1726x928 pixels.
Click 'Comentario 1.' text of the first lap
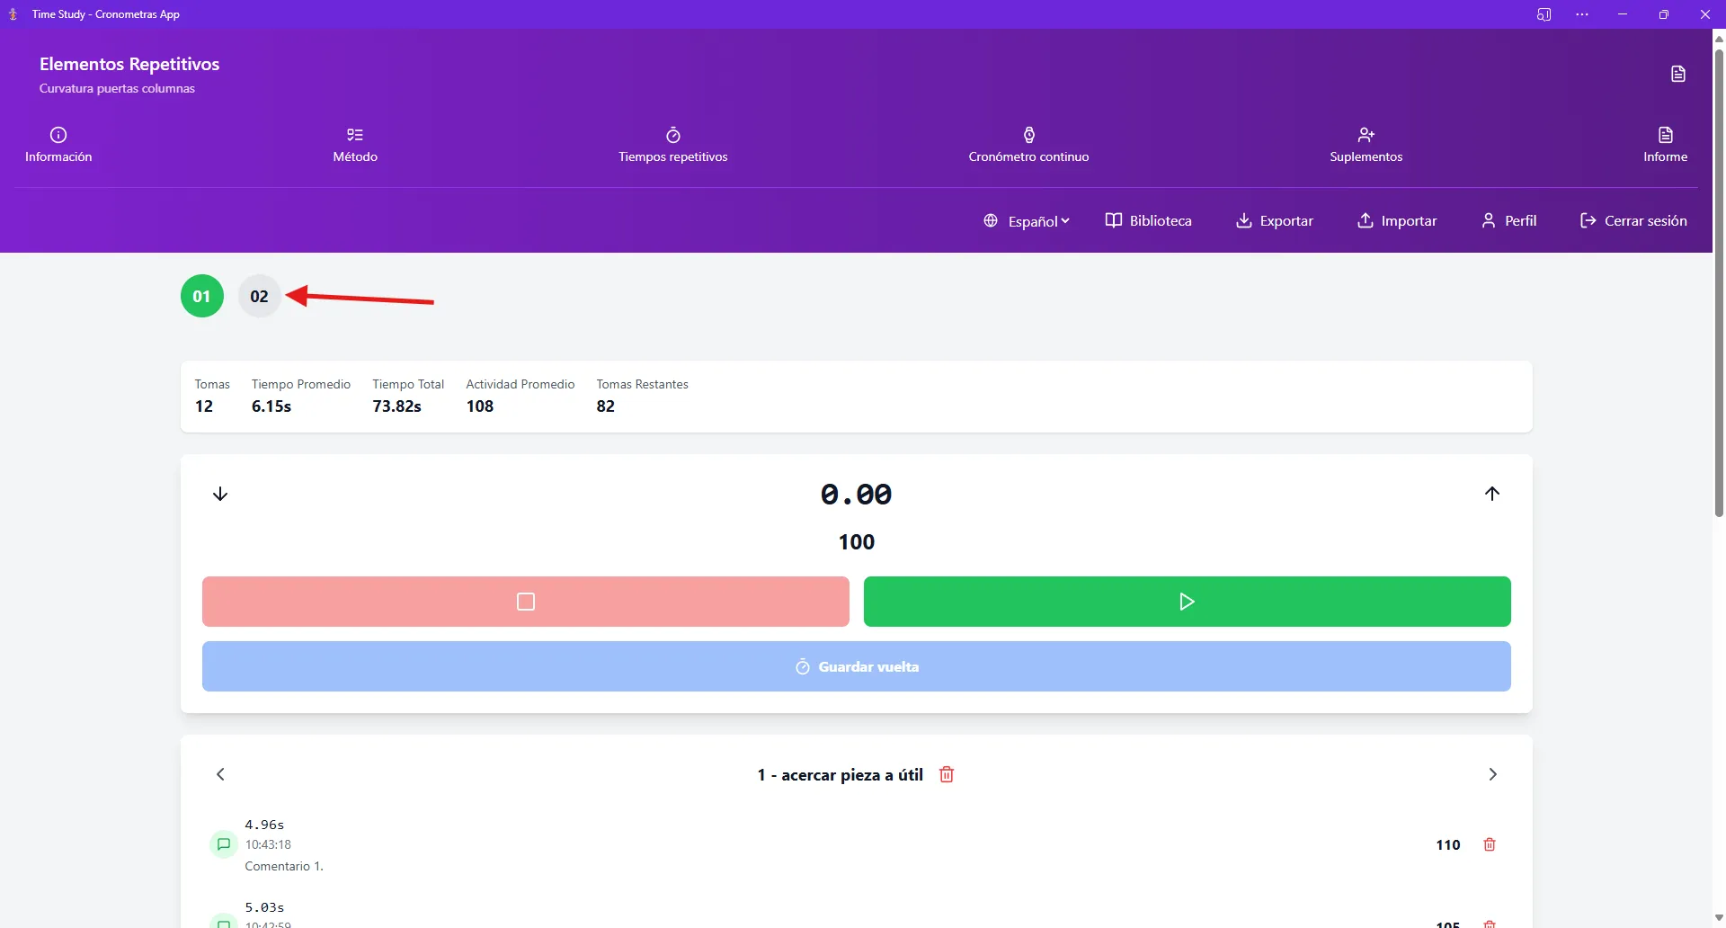pos(284,866)
